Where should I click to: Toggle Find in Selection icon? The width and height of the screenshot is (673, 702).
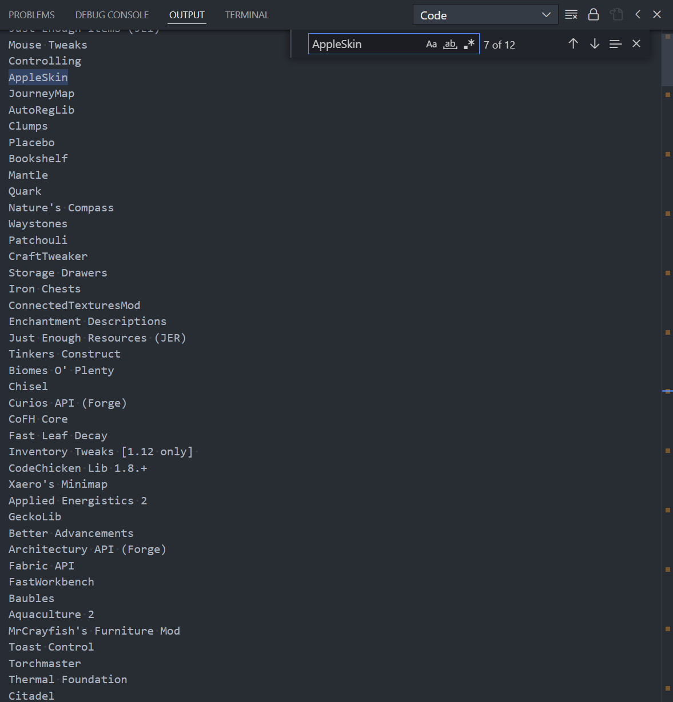[615, 44]
